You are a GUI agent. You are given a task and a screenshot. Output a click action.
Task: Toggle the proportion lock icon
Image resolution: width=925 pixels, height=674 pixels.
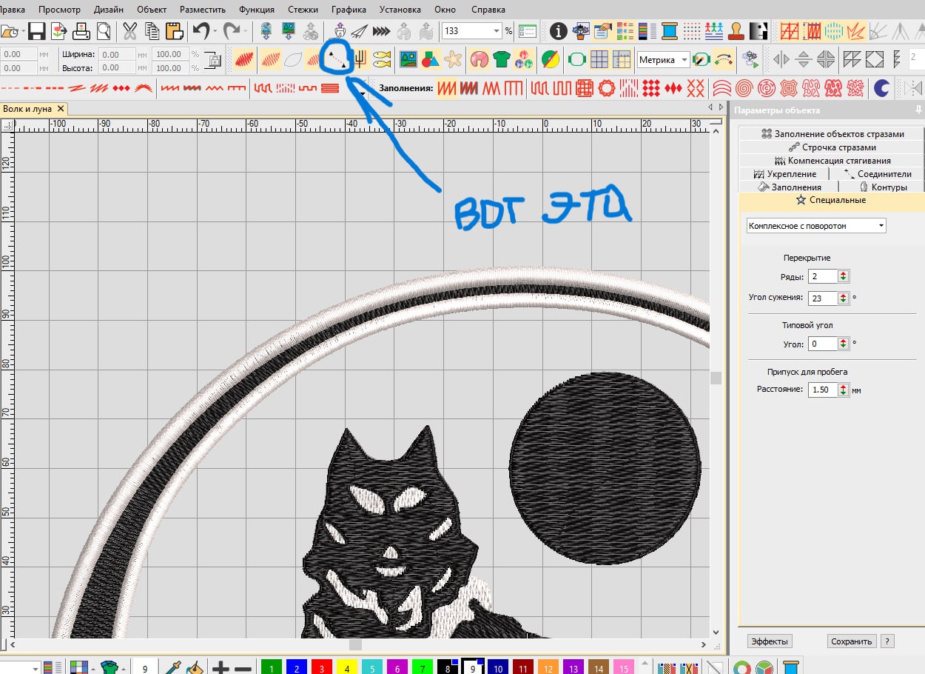(214, 61)
